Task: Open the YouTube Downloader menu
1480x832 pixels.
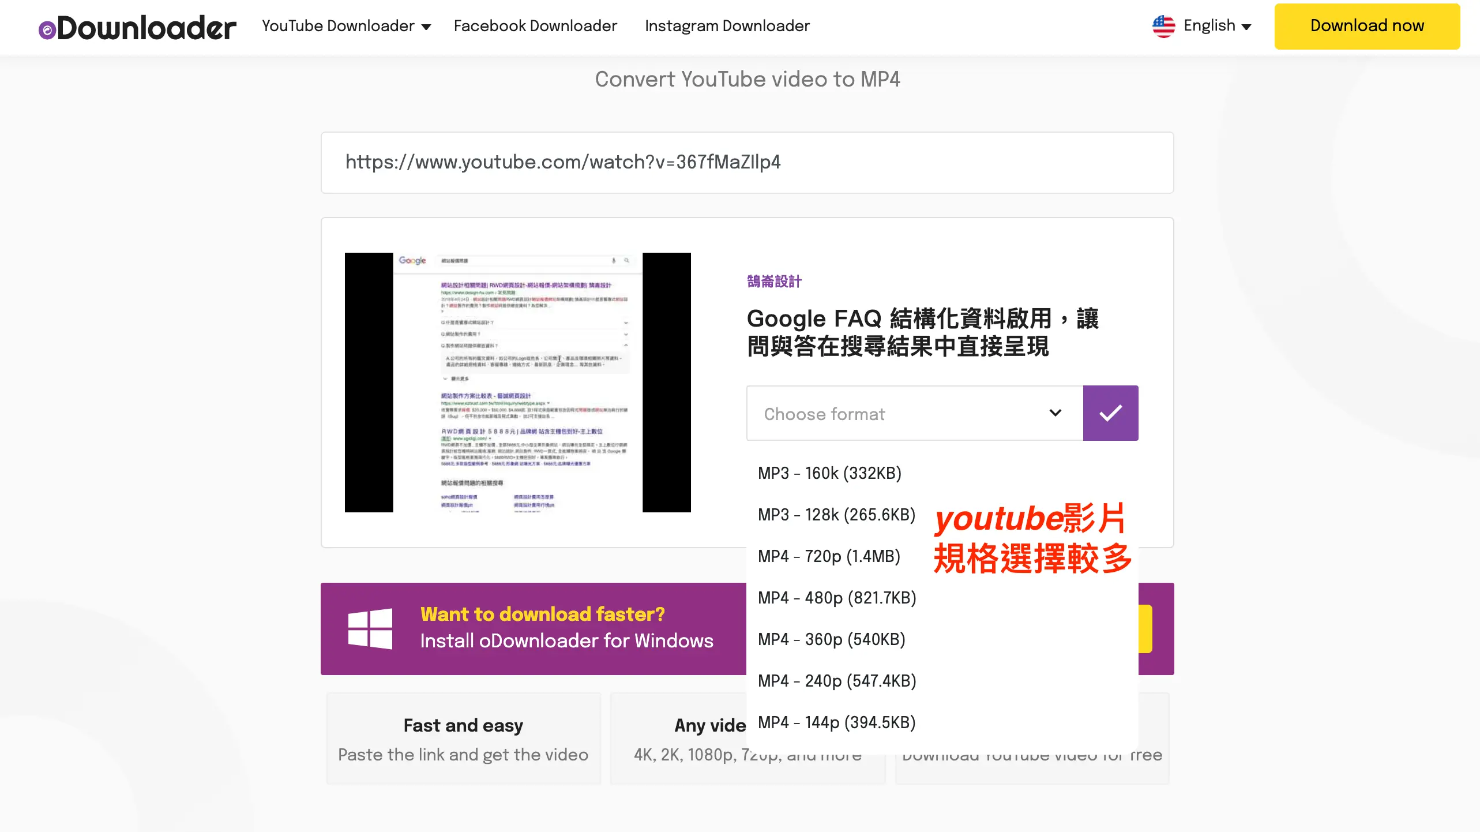Action: (x=346, y=26)
